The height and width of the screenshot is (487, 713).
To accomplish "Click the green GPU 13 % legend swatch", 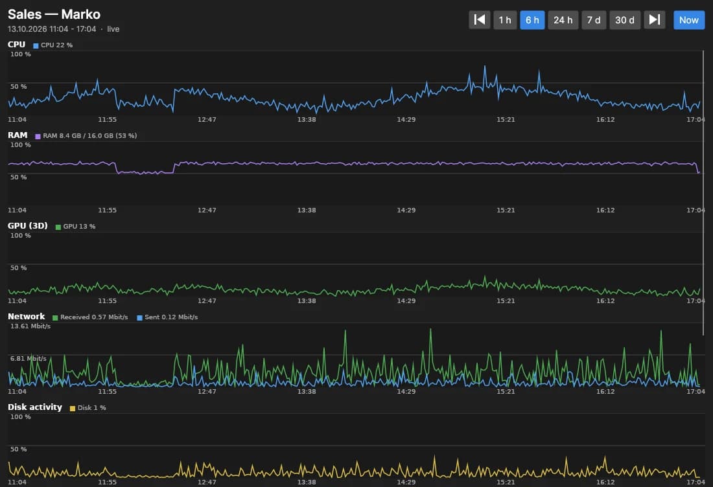I will coord(58,227).
